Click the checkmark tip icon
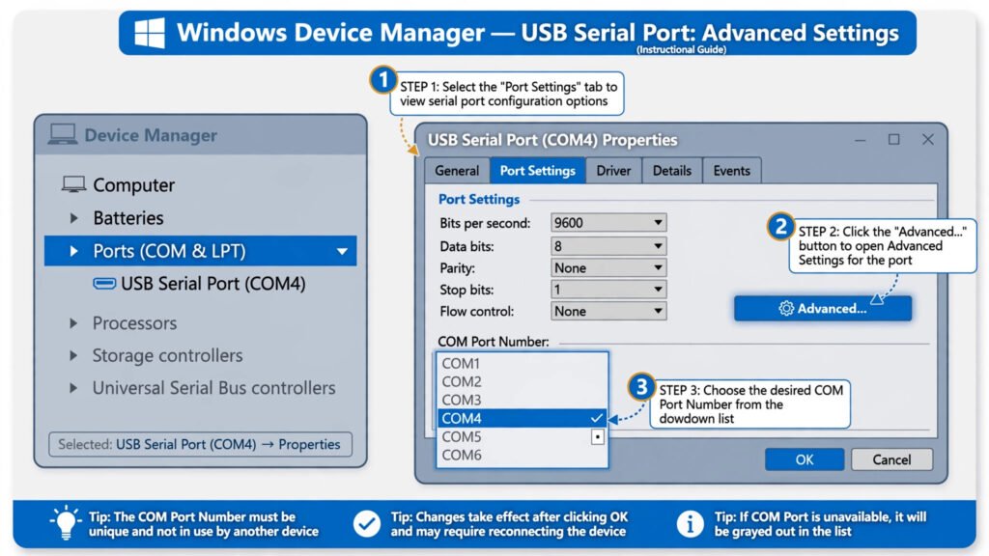The width and height of the screenshot is (989, 556). [366, 524]
